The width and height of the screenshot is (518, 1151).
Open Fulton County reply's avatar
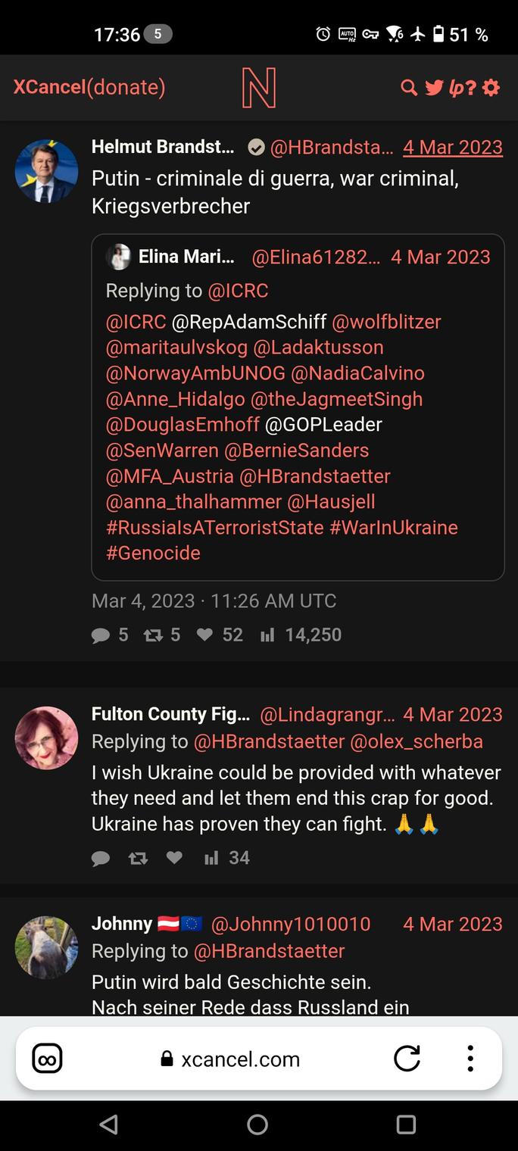point(46,738)
